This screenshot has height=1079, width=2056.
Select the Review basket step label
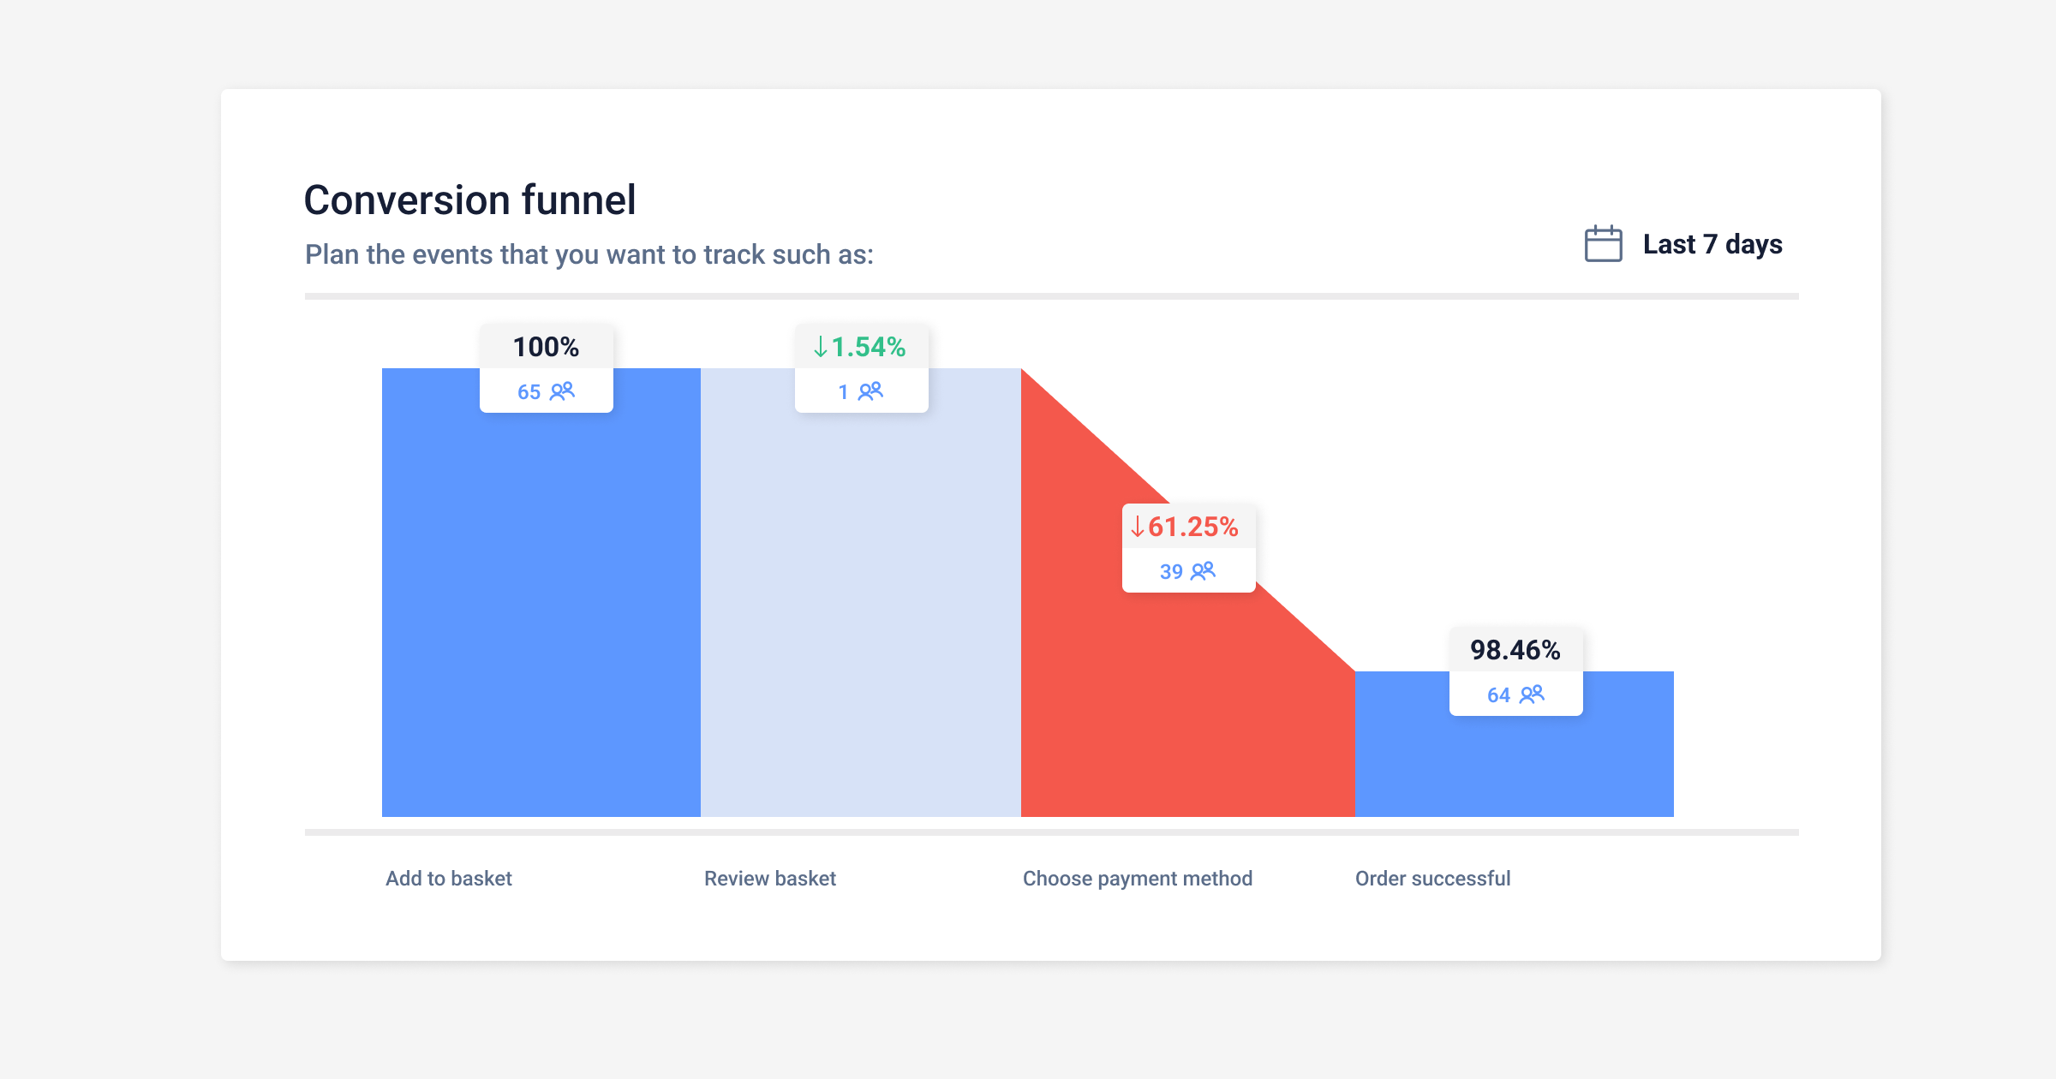(x=768, y=878)
